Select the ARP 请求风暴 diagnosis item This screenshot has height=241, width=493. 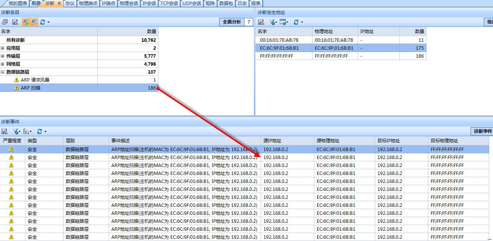pos(35,80)
